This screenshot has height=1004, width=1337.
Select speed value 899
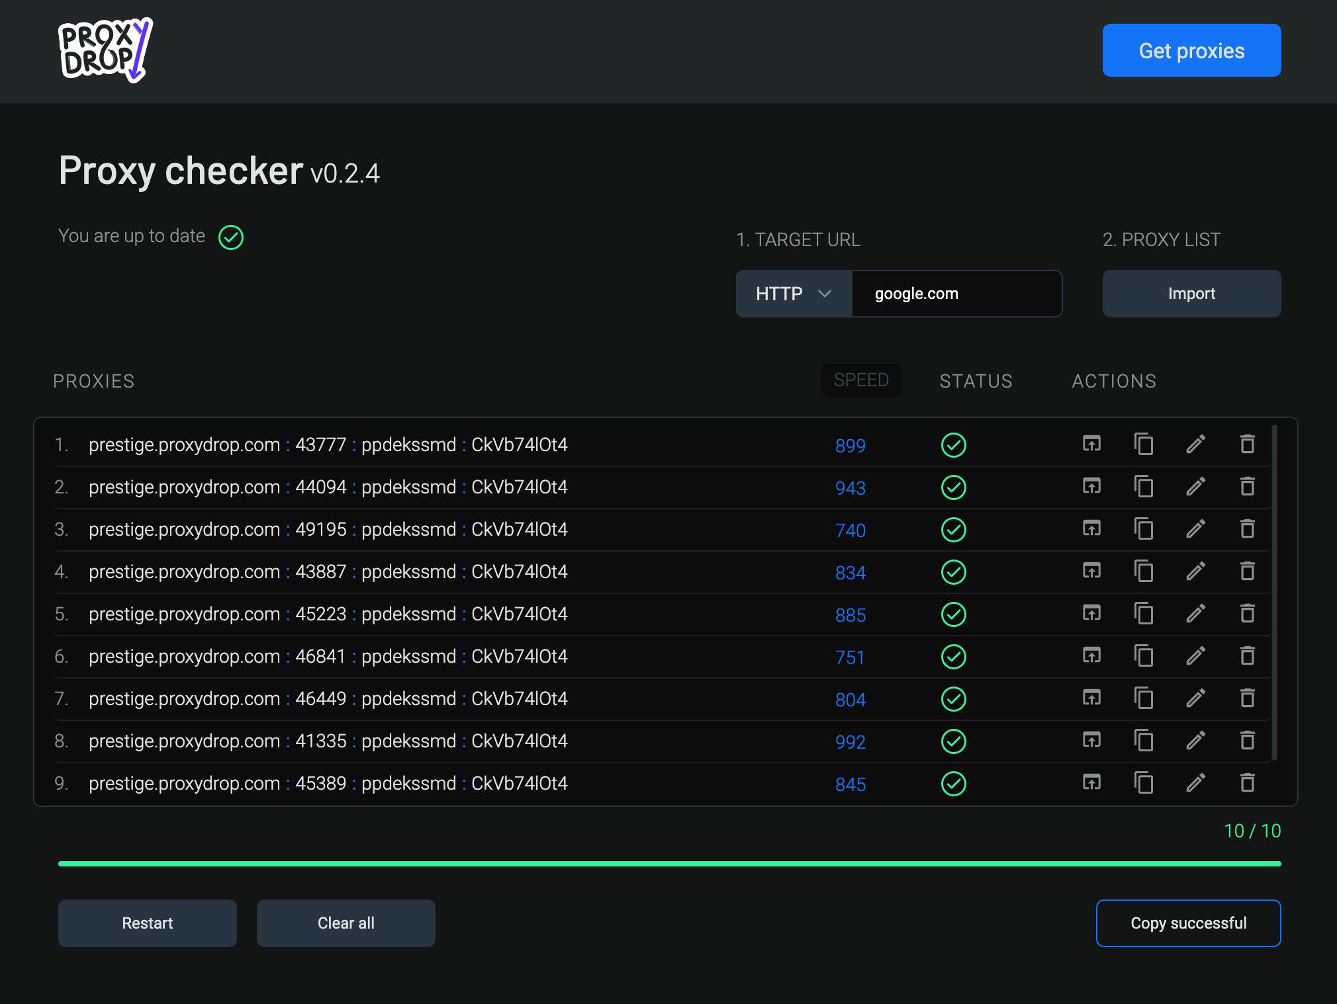tap(851, 446)
